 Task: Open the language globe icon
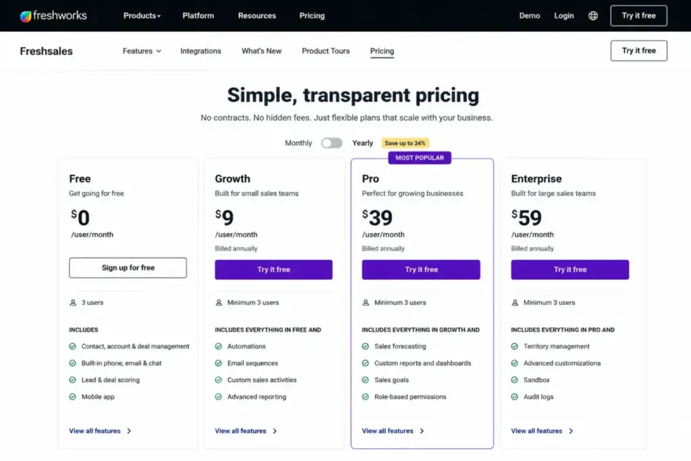[593, 16]
